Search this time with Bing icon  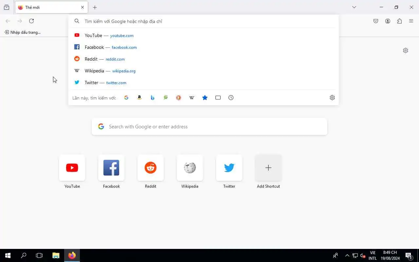(153, 98)
